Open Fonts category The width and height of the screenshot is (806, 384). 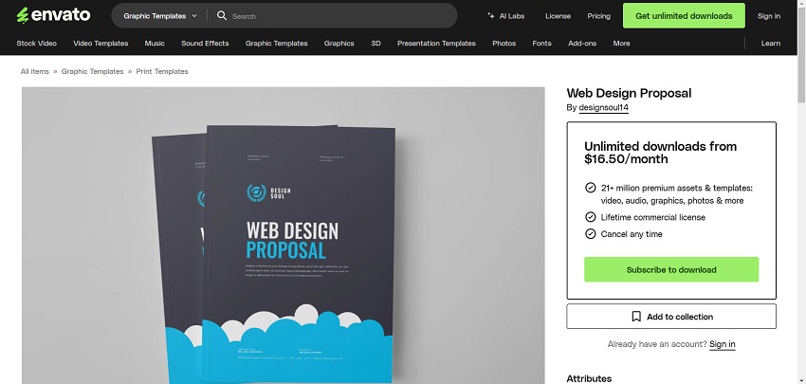click(541, 44)
